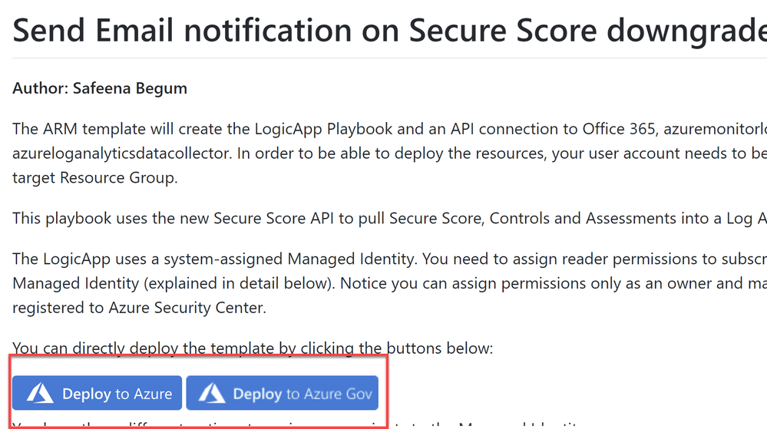Click the Send Email notification page heading
This screenshot has height=429, width=767.
[384, 31]
